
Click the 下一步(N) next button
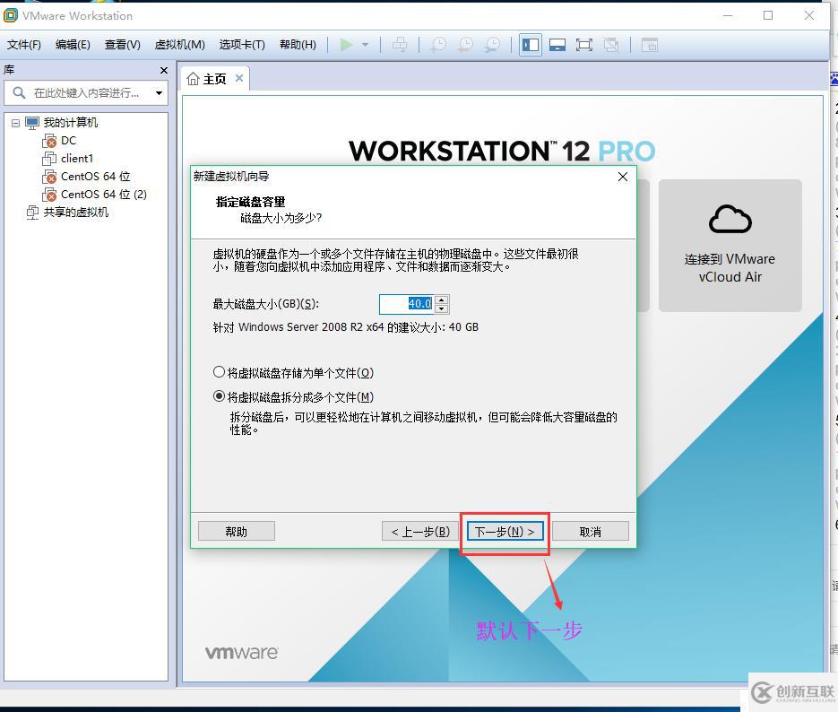[x=505, y=532]
